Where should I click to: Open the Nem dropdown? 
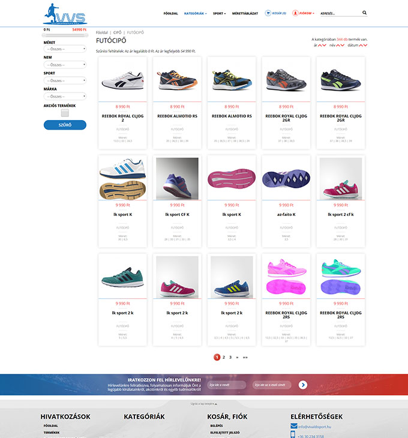pos(65,65)
